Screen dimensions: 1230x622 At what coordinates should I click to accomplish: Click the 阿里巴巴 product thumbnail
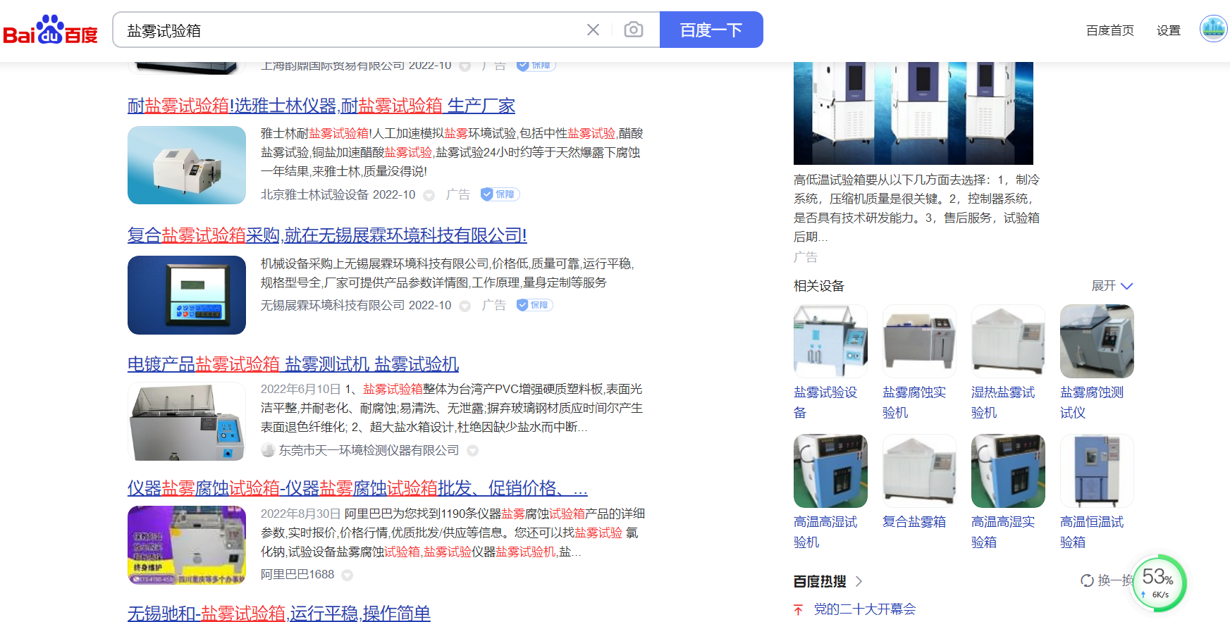pyautogui.click(x=187, y=545)
